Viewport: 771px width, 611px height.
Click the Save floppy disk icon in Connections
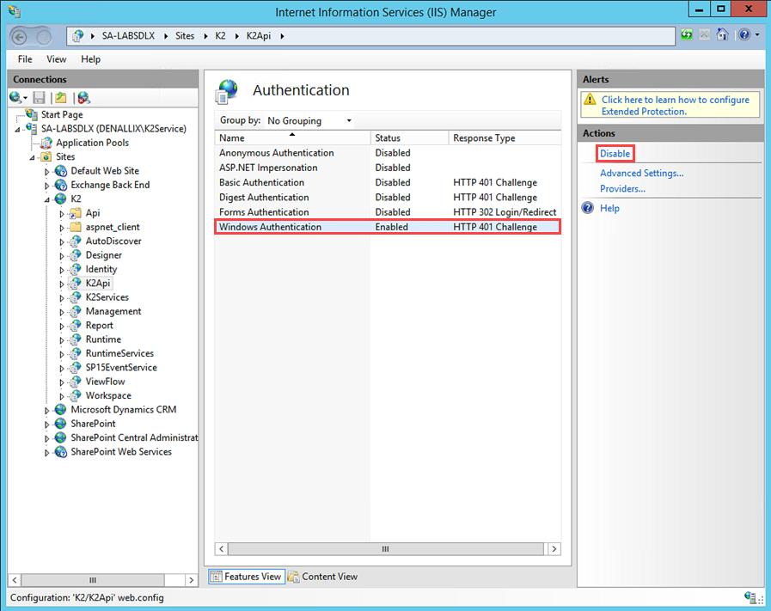coord(39,97)
